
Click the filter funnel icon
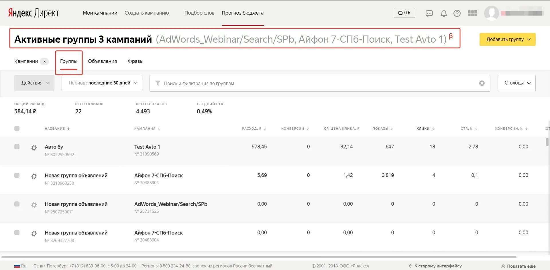click(x=158, y=83)
